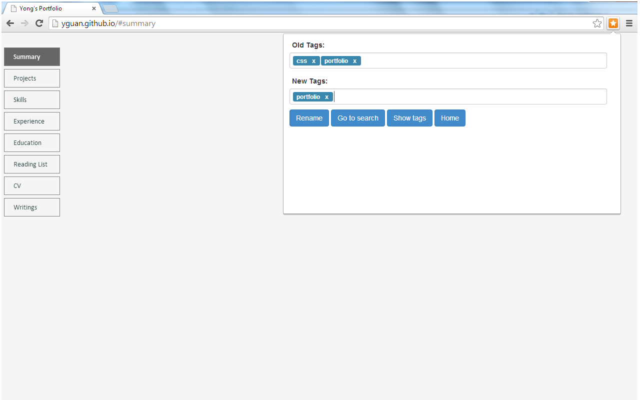640x400 pixels.
Task: Click the browser Back arrow
Action: pos(10,23)
